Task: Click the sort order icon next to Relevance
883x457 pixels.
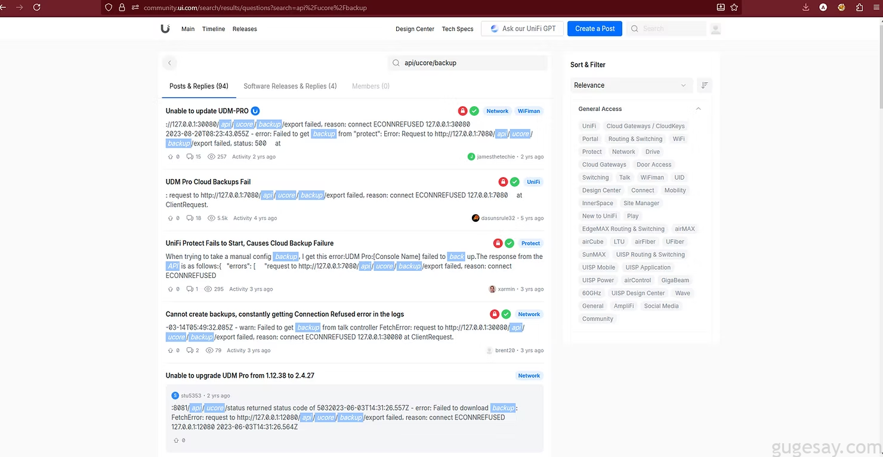Action: pos(704,85)
